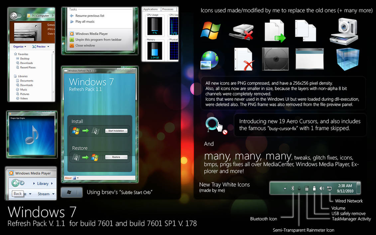376x235 pixels.
Task: Open the Volume tray icon
Action: pyautogui.click(x=322, y=188)
